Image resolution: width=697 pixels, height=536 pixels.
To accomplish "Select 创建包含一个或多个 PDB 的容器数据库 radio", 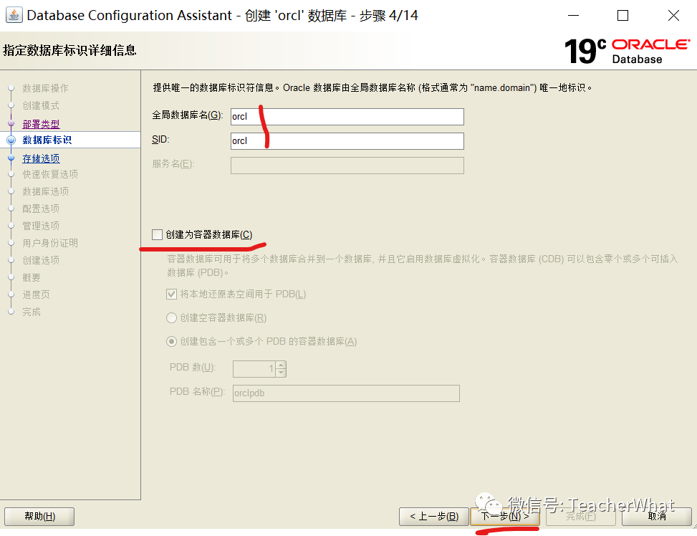I will point(171,341).
